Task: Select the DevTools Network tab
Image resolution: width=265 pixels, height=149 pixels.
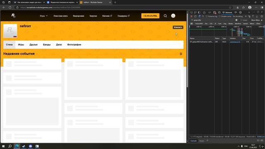Action: 227,12
